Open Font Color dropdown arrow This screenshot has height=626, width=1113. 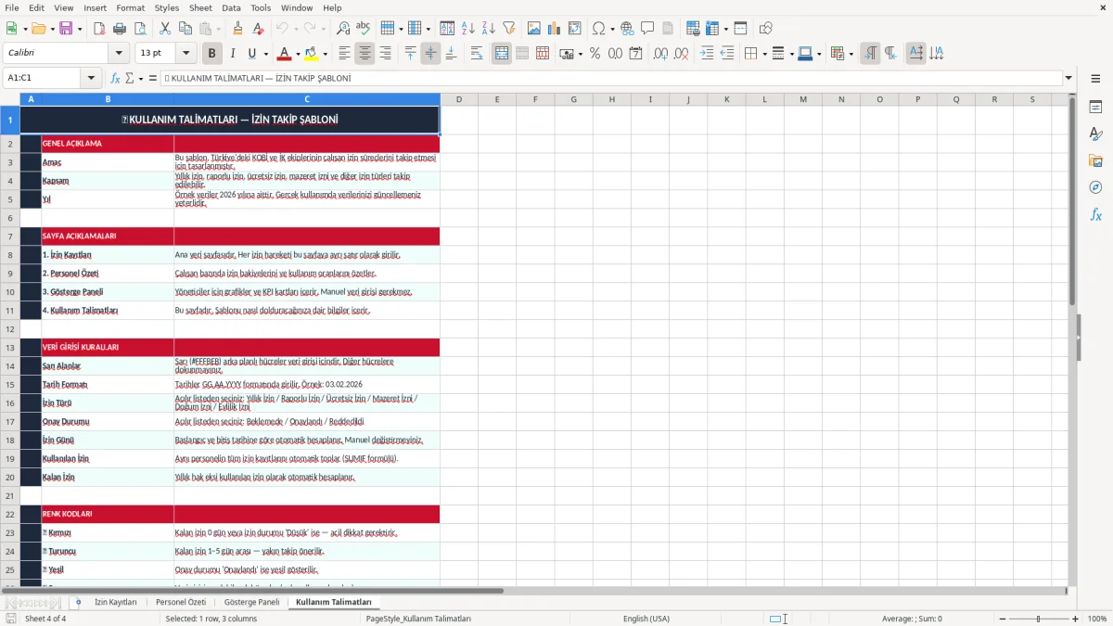pos(298,54)
